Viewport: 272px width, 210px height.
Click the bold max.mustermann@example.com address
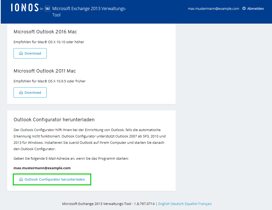point(42,168)
